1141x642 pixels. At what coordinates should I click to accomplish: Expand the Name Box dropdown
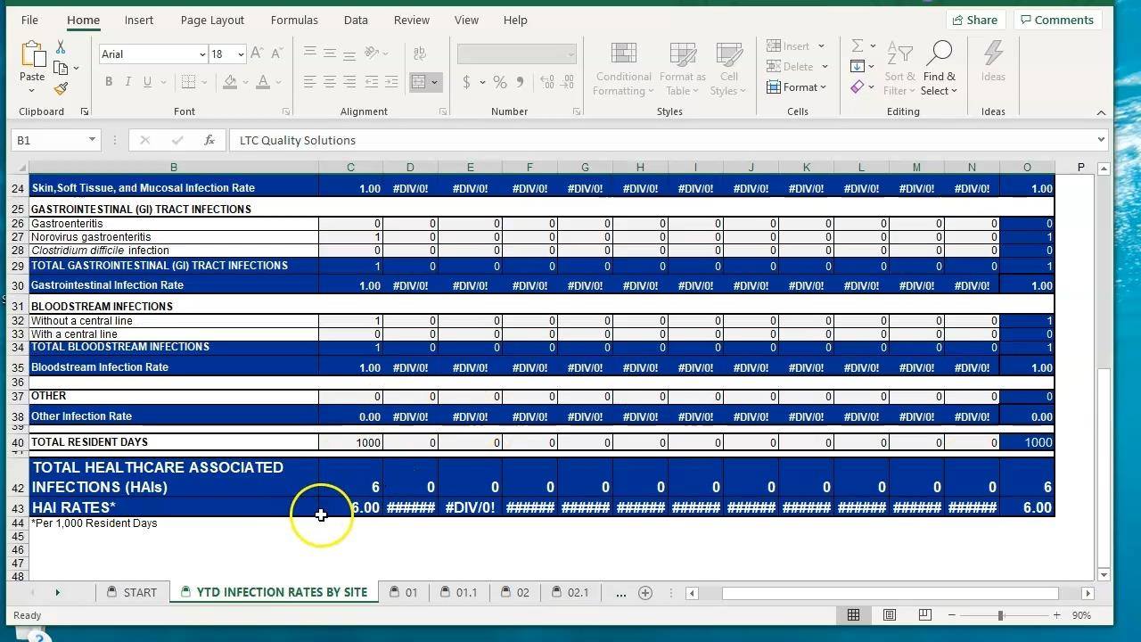point(92,140)
